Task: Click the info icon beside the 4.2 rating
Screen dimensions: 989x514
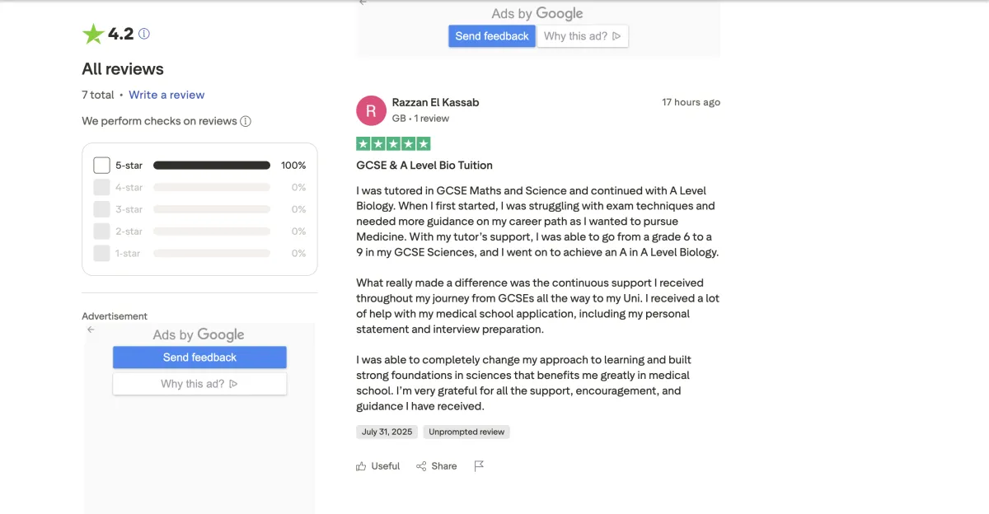Action: [x=144, y=34]
